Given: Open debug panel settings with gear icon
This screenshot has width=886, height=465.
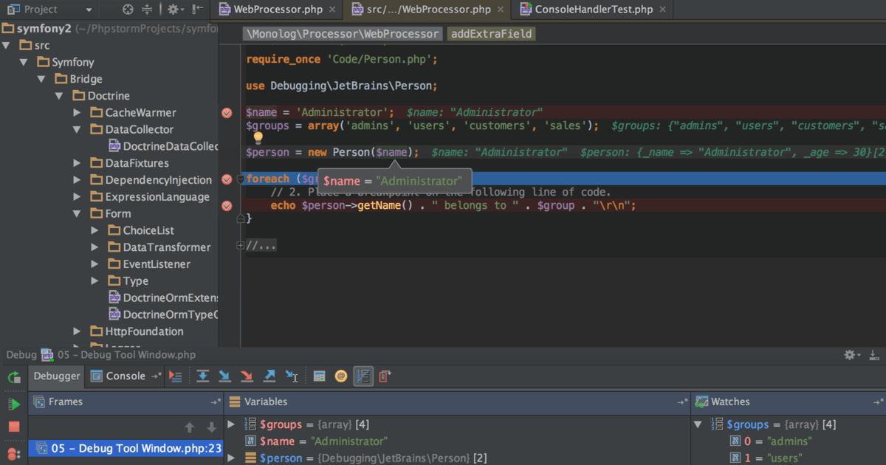Looking at the screenshot, I should click(849, 355).
